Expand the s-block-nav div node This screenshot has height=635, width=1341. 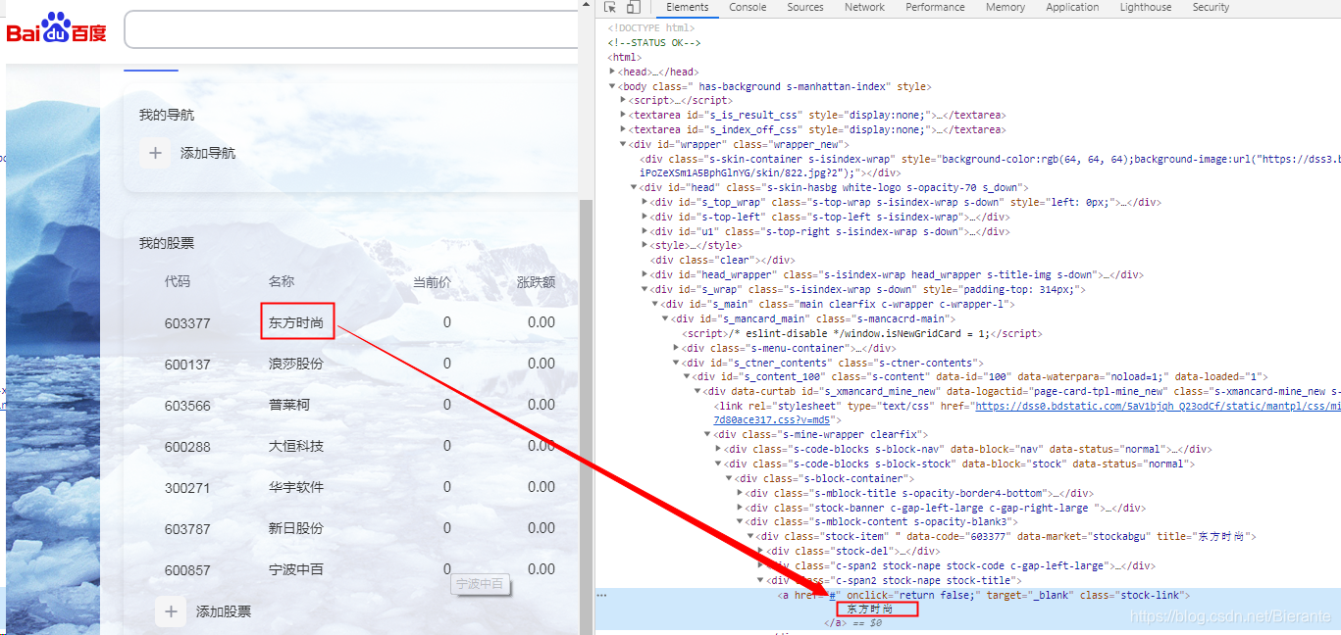coord(720,449)
